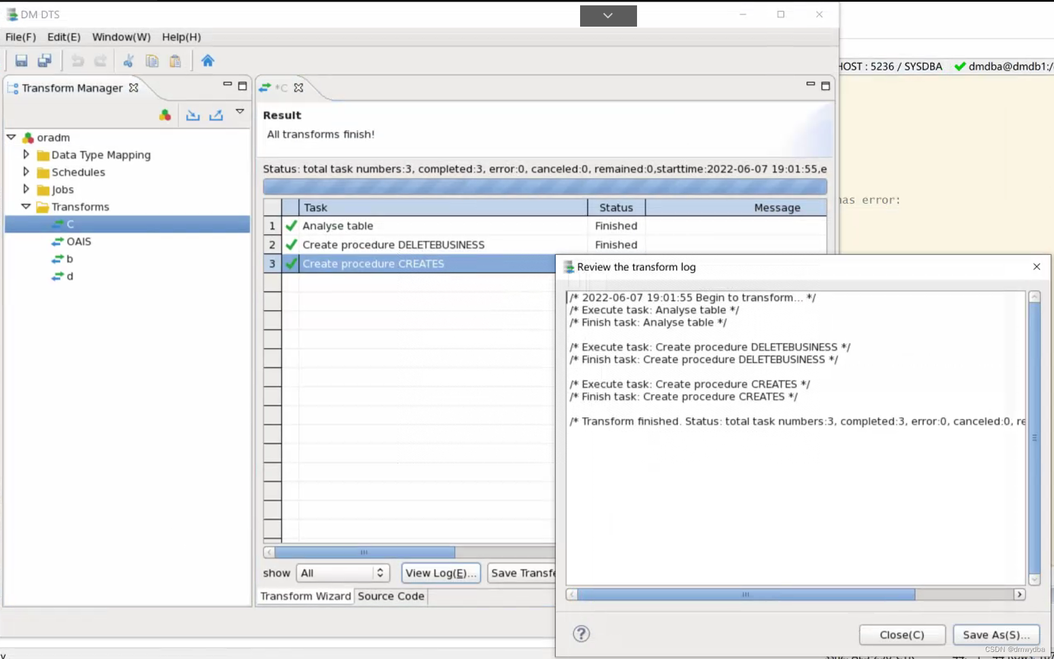Maximize the editor panel
The image size is (1054, 659).
click(x=825, y=86)
